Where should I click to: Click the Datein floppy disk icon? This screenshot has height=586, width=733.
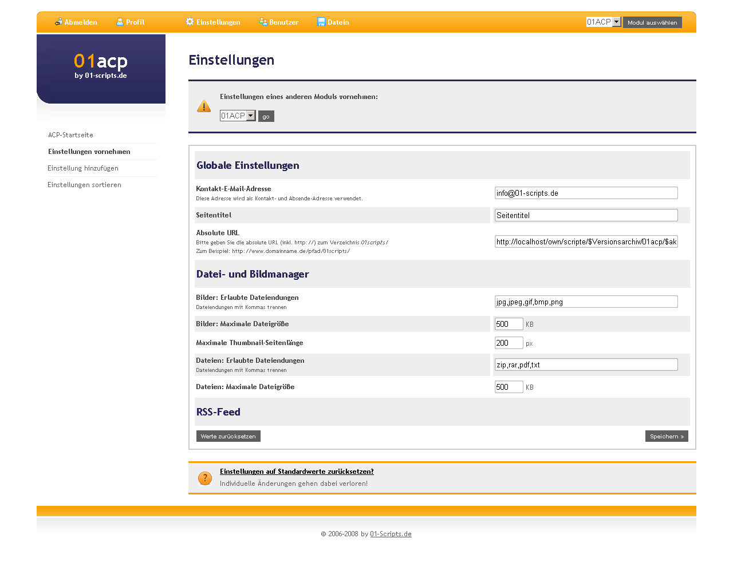click(x=321, y=22)
